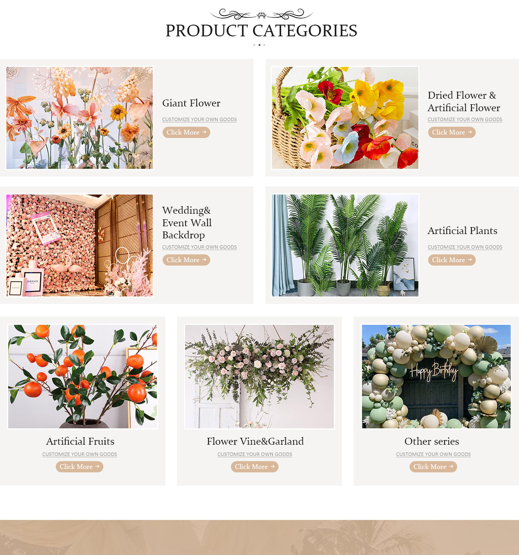This screenshot has height=555, width=519.
Task: Follow the Artificial Plants title link
Action: (462, 231)
